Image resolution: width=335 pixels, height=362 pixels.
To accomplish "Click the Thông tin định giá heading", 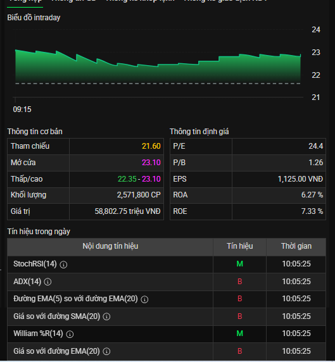I will tap(199, 132).
